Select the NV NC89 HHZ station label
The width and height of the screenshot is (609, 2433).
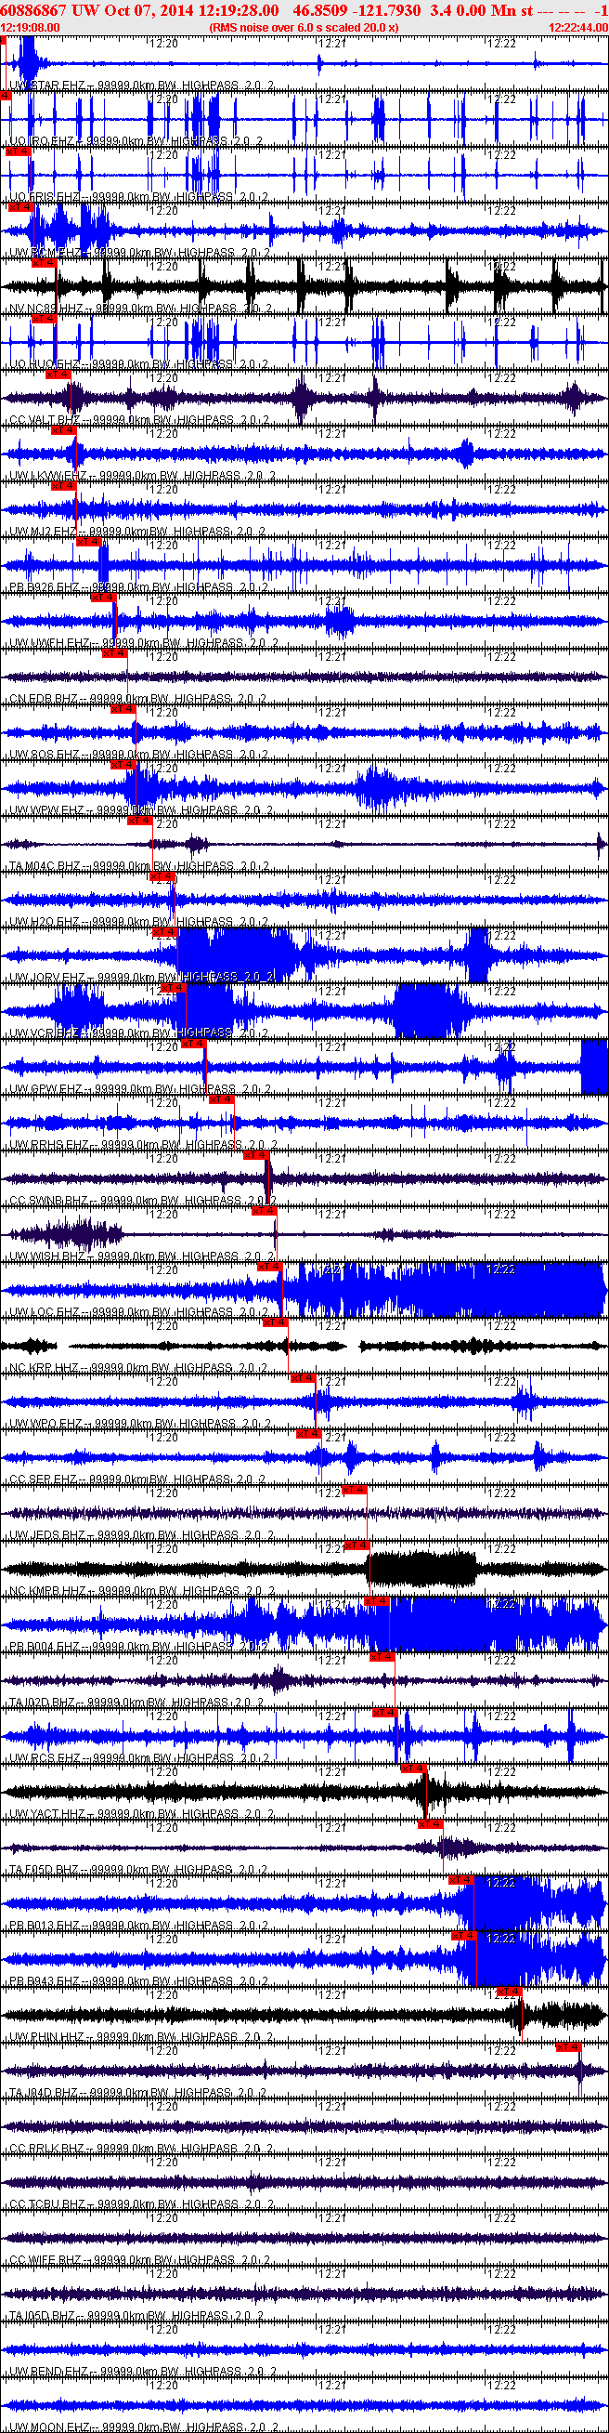140,309
